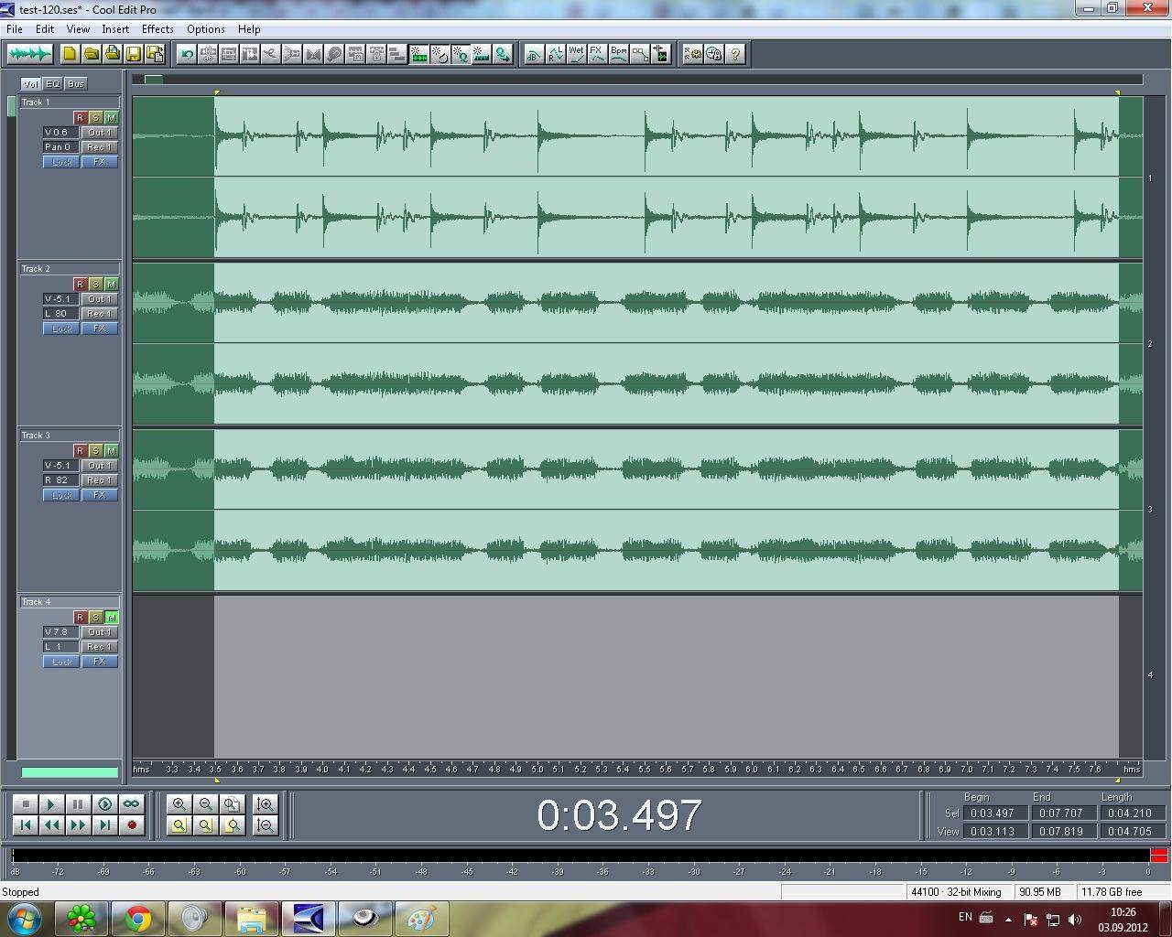Open Out 1 output selector on Track 1
Image resolution: width=1172 pixels, height=937 pixels.
99,133
